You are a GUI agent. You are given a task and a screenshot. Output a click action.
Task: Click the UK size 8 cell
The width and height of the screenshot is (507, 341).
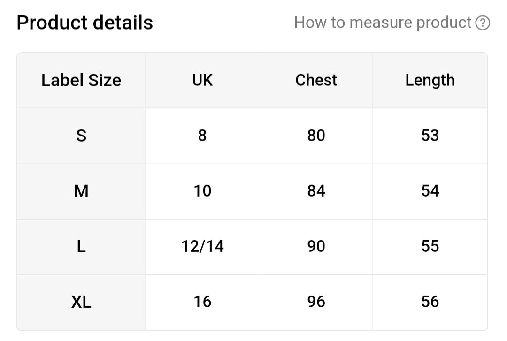pyautogui.click(x=202, y=136)
